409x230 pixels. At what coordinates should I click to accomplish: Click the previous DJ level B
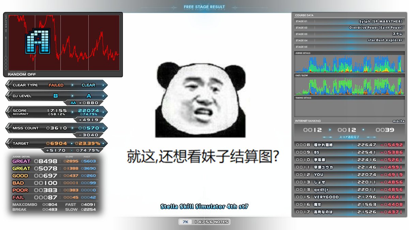pos(56,96)
